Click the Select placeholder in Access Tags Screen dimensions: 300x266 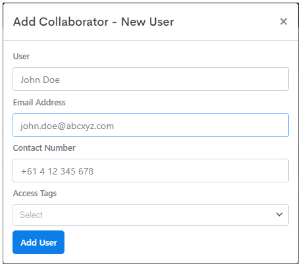point(31,215)
